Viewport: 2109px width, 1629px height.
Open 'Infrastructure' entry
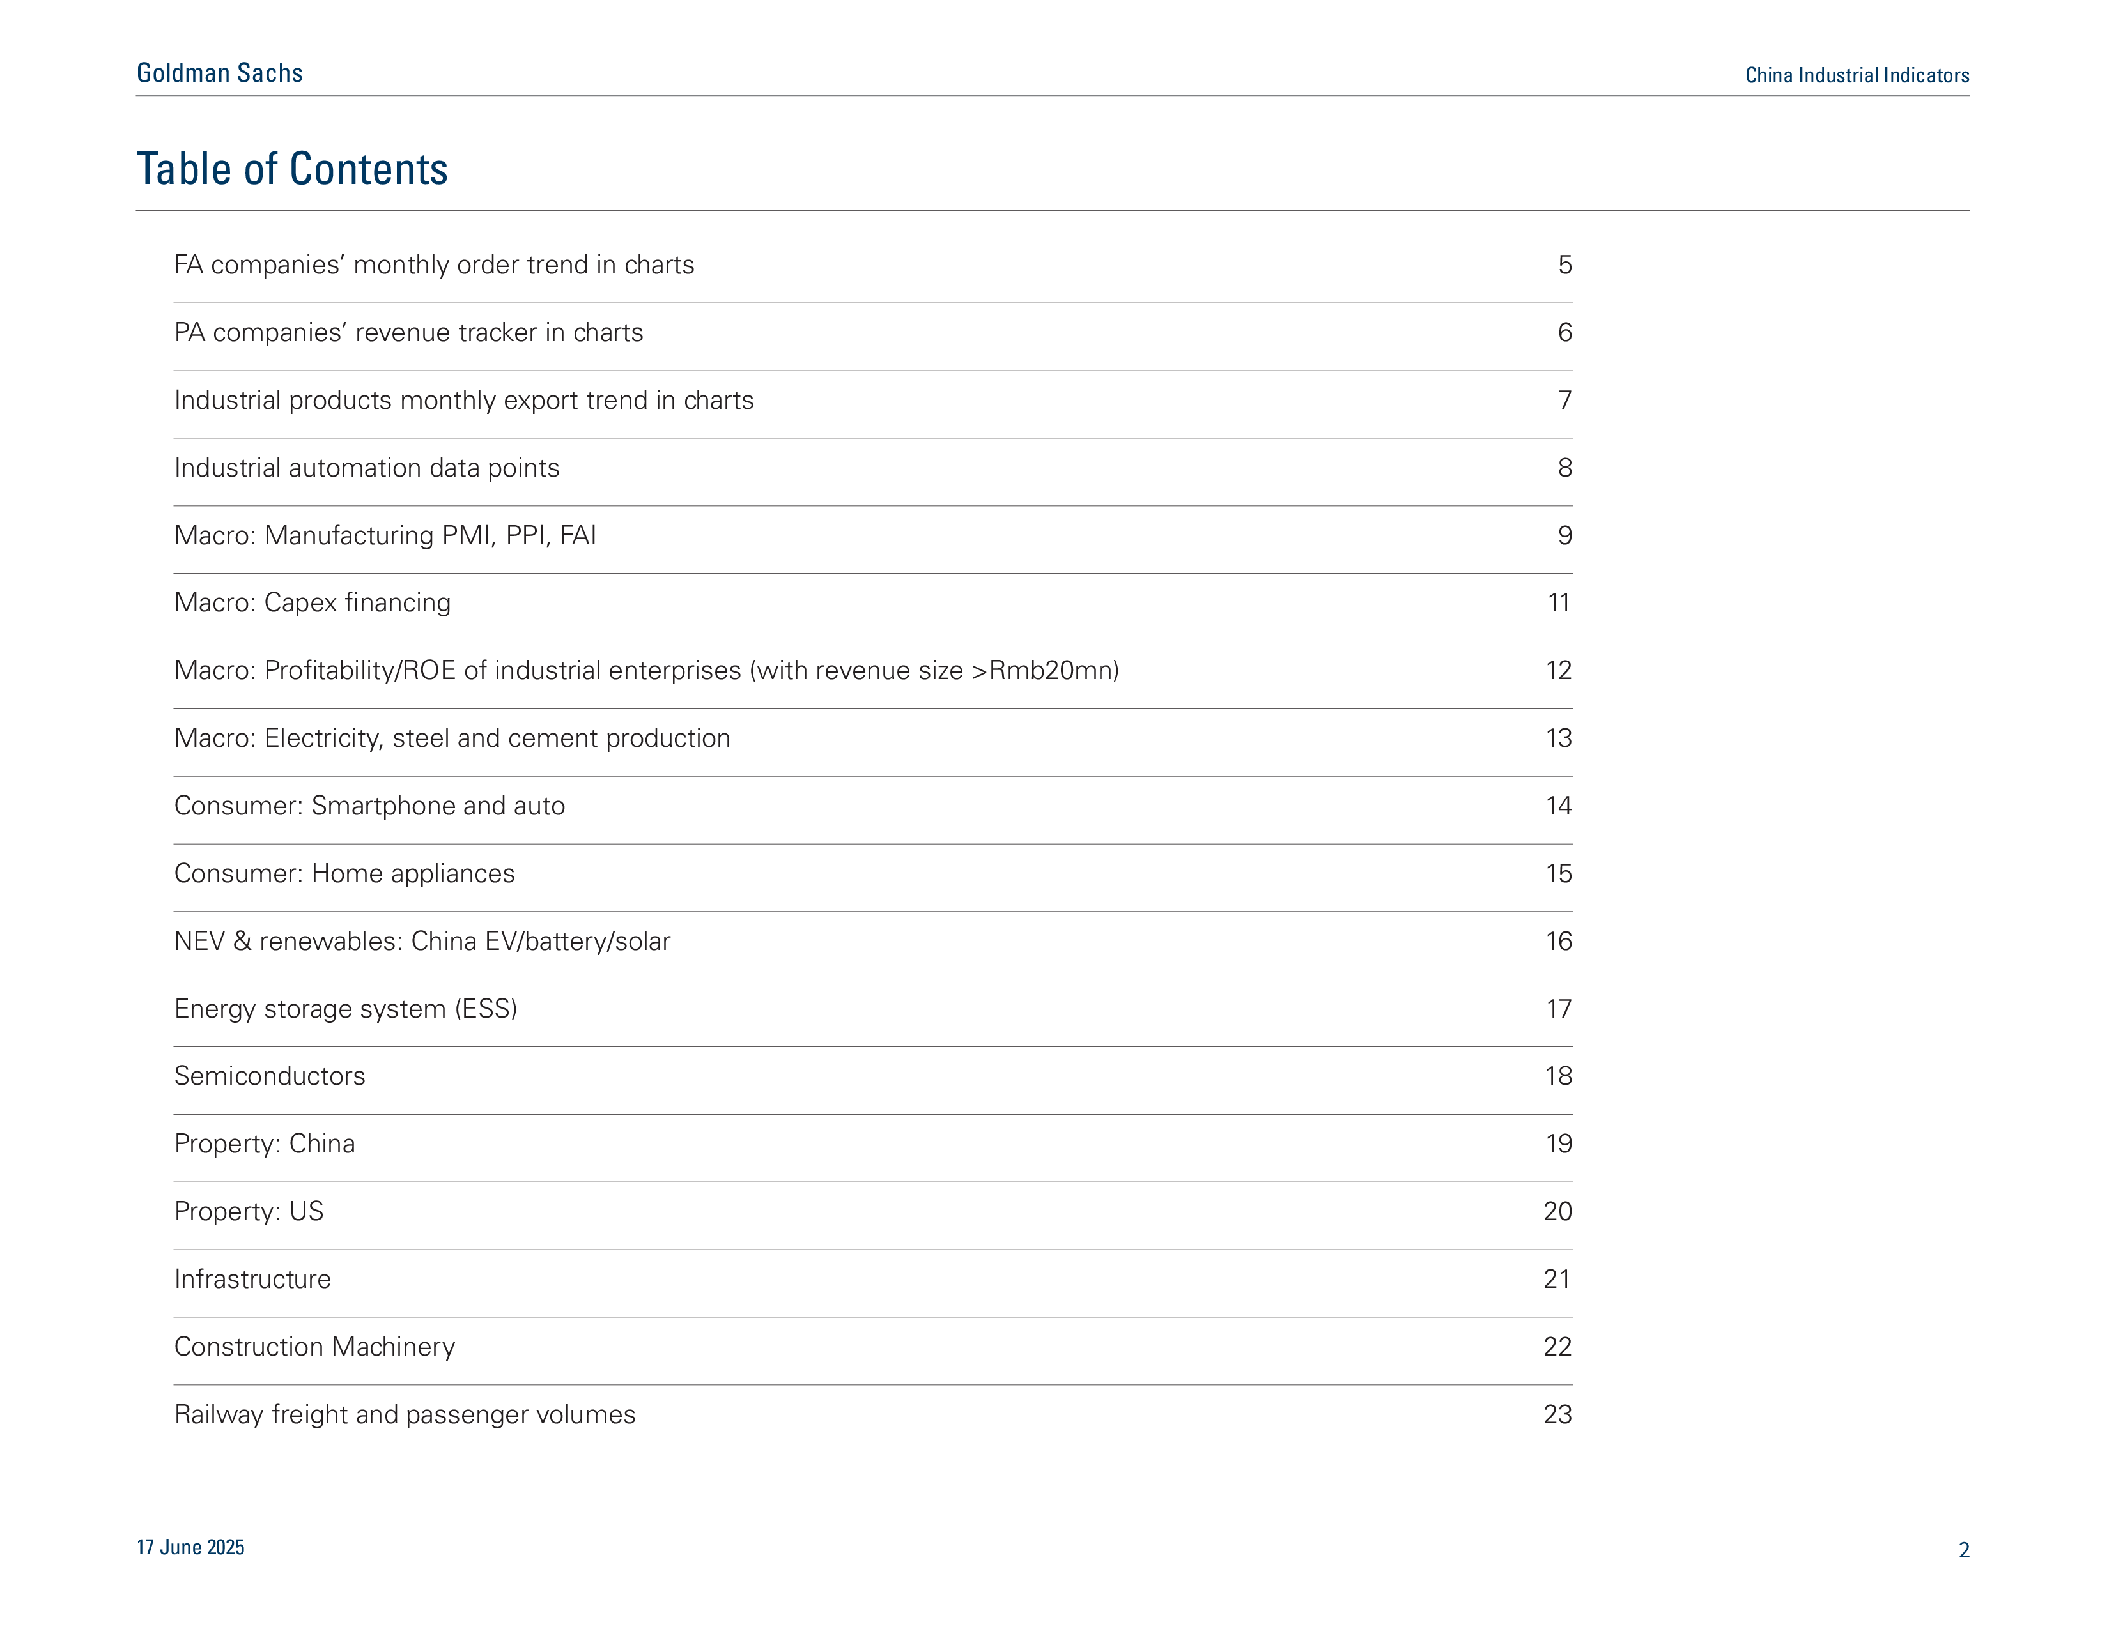tap(252, 1279)
